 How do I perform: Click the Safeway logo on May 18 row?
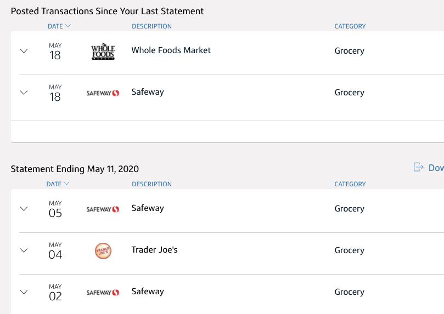103,93
